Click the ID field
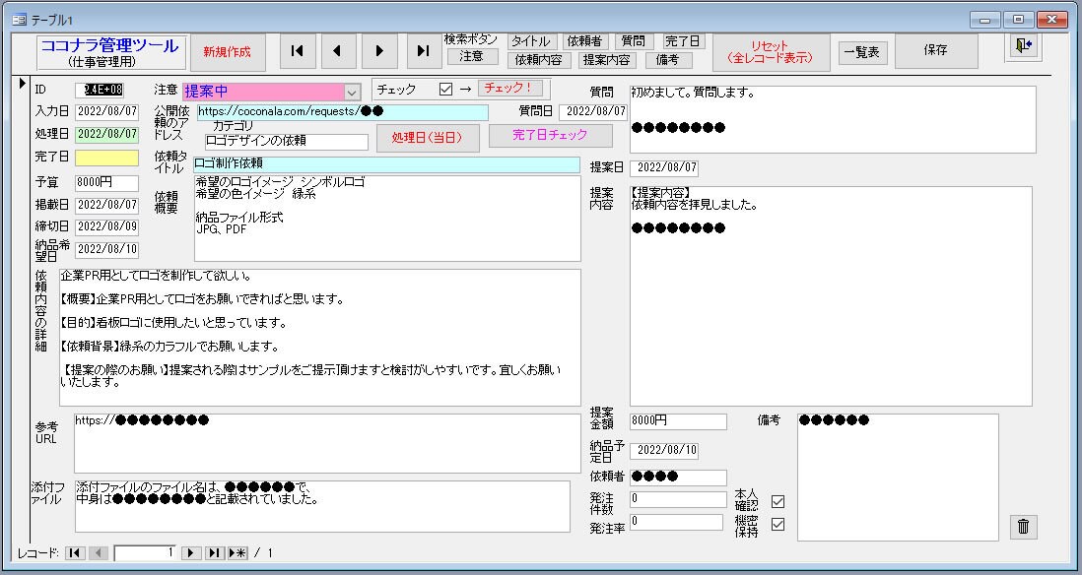This screenshot has width=1082, height=575. point(107,90)
